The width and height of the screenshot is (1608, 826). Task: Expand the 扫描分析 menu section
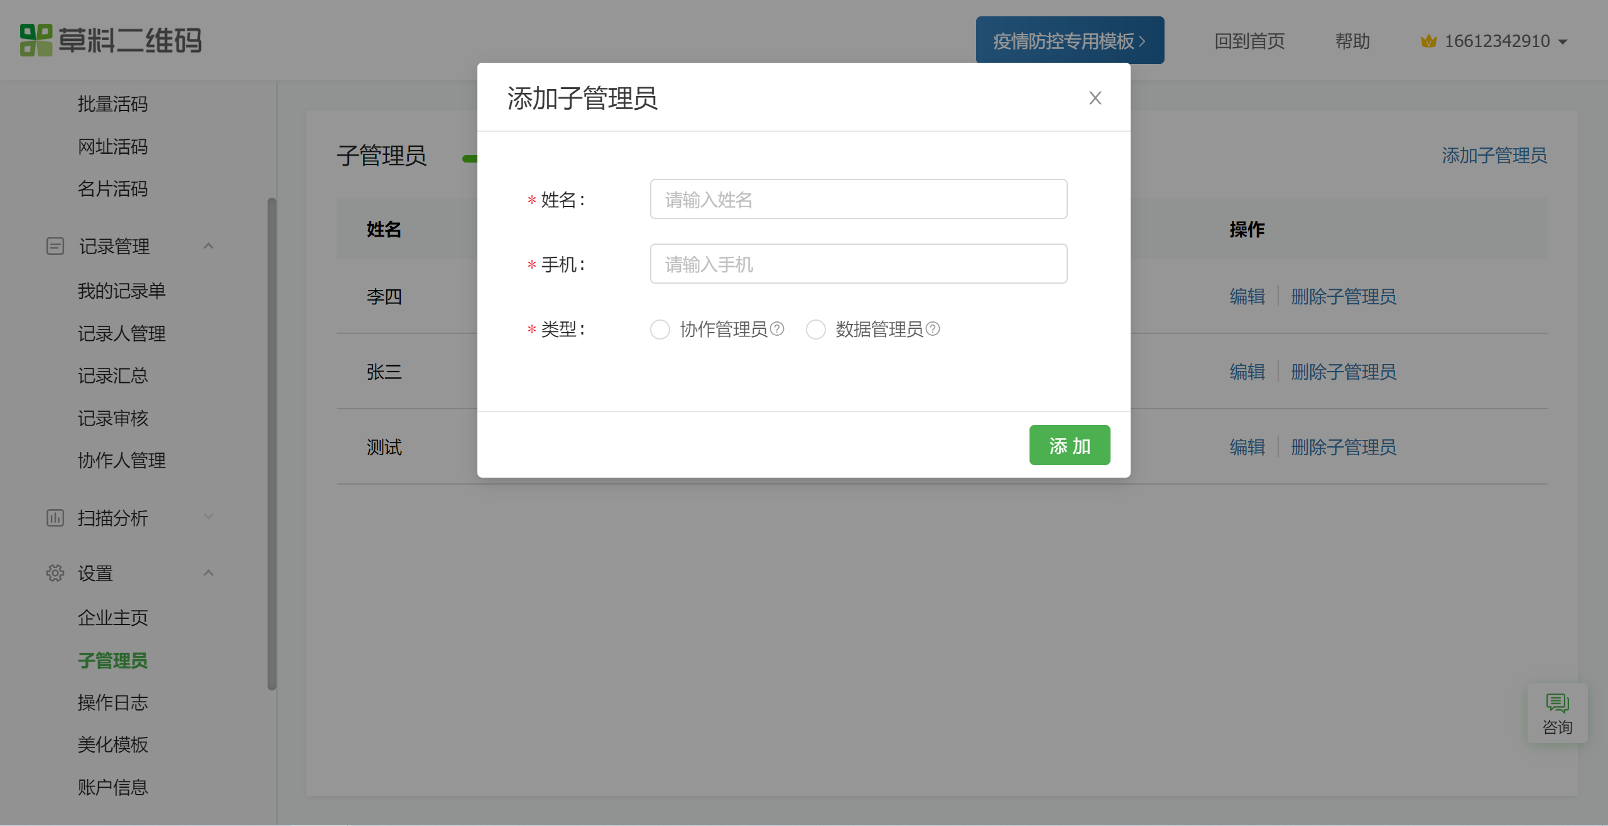click(209, 517)
